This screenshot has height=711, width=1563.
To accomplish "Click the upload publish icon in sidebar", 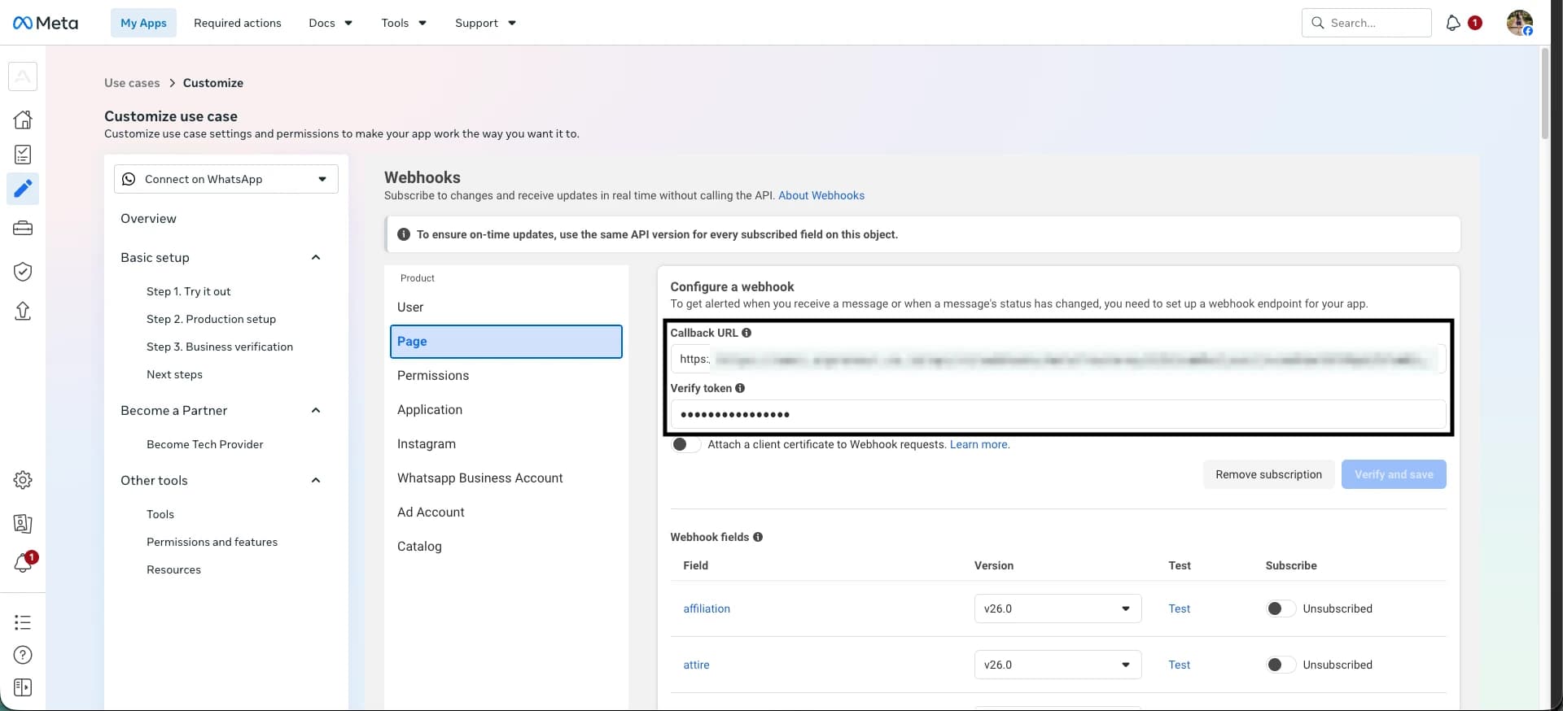I will 23,311.
